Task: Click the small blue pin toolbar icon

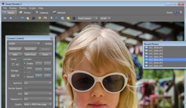Action: coord(51,18)
